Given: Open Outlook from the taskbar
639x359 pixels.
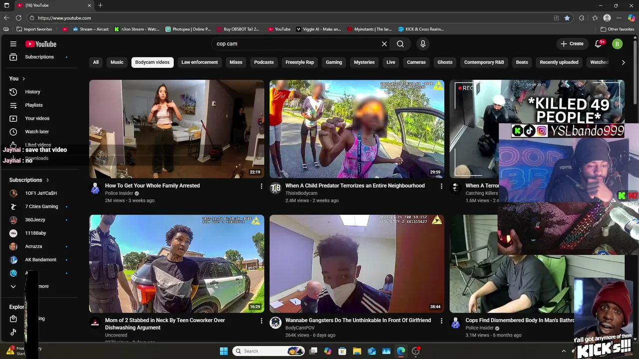Looking at the screenshot, I should (371, 351).
